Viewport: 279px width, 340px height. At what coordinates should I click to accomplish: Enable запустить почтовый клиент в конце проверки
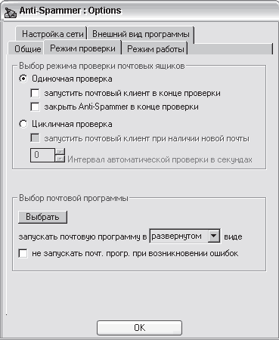tap(35, 93)
